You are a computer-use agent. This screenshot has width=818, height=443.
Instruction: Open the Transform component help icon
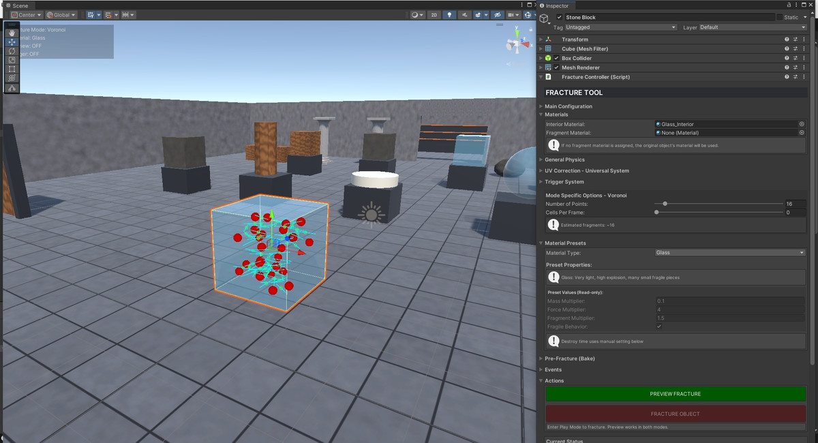click(787, 40)
